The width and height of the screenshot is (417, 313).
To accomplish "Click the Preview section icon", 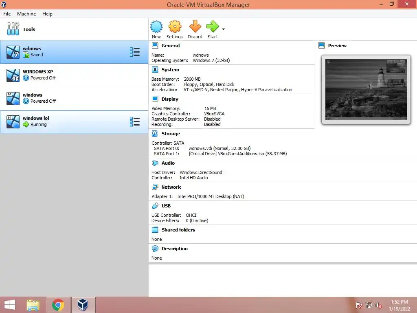I will point(322,46).
